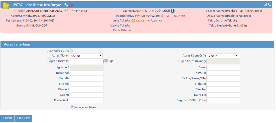Click into the Blok Adı field
276x123 pixels.
[223, 84]
